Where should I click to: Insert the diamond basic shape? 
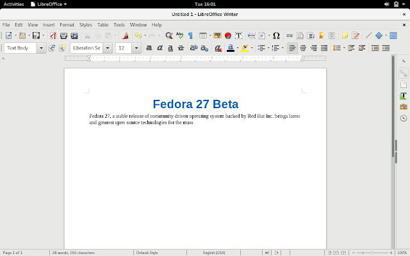pos(379,35)
